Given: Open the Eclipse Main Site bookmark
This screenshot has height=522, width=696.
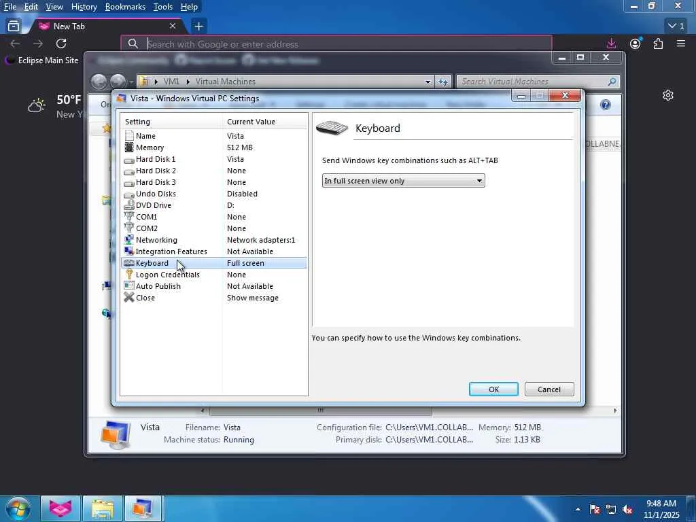Looking at the screenshot, I should coord(41,60).
